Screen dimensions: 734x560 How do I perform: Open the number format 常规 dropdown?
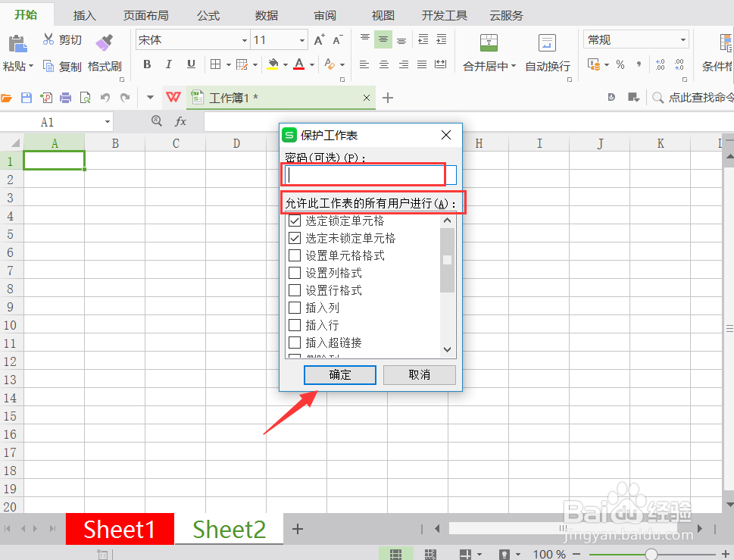[683, 40]
